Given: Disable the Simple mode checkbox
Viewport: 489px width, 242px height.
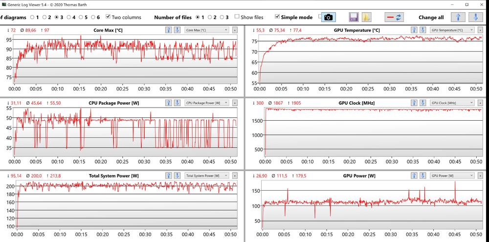Looking at the screenshot, I should click(278, 17).
